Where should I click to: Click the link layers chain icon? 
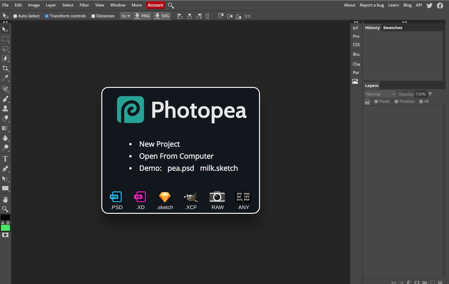point(394,282)
